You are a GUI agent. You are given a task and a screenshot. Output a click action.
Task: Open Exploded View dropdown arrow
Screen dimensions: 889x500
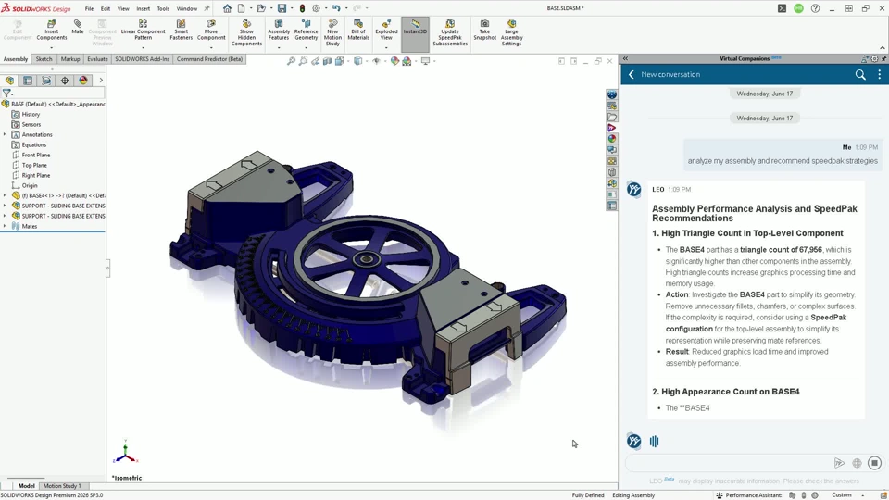[386, 47]
